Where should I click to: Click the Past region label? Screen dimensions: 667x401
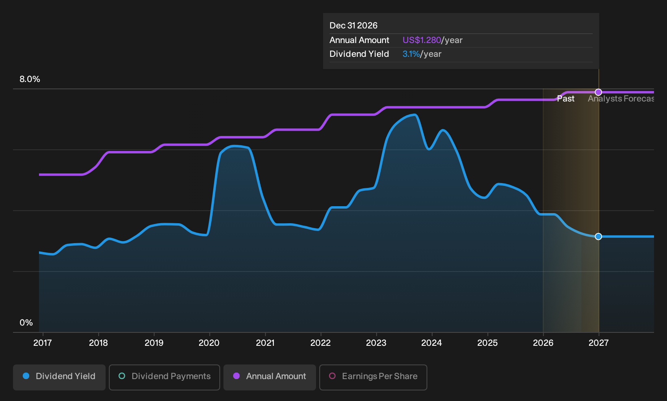(x=565, y=99)
